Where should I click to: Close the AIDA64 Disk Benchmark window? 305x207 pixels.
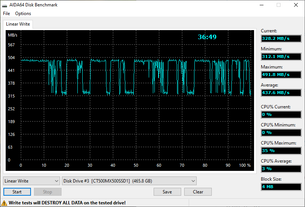[x=296, y=5]
